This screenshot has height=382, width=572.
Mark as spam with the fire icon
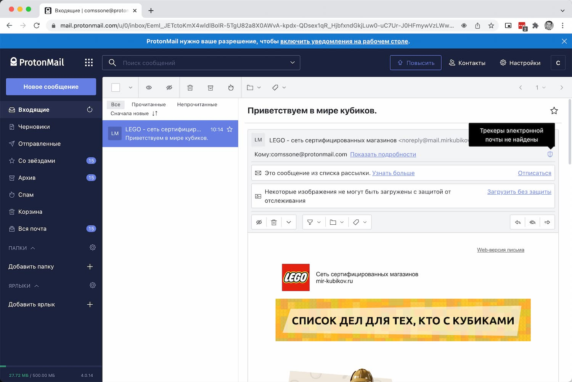pyautogui.click(x=231, y=88)
